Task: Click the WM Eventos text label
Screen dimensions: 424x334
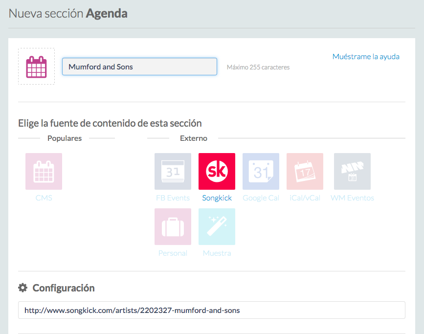Action: pyautogui.click(x=352, y=198)
